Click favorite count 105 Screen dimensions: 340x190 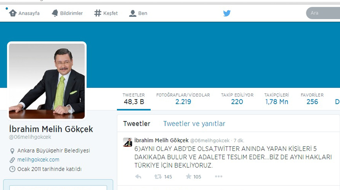(197, 177)
